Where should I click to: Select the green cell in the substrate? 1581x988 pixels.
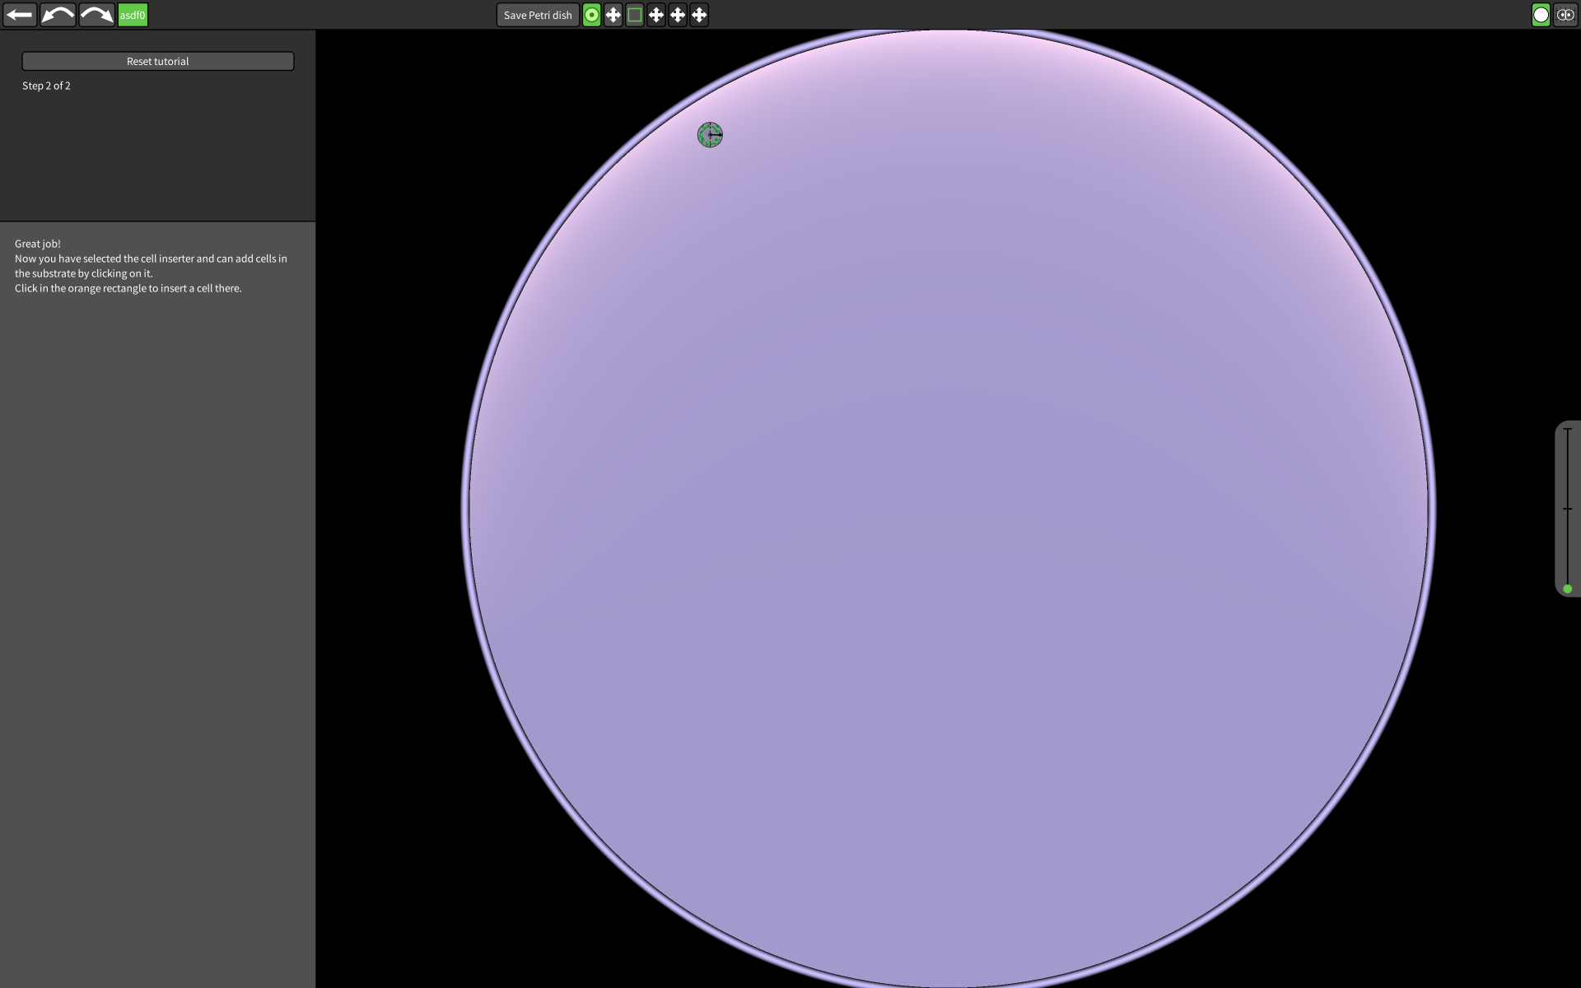click(710, 135)
